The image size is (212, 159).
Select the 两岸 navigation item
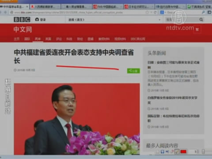pyautogui.click(x=38, y=39)
